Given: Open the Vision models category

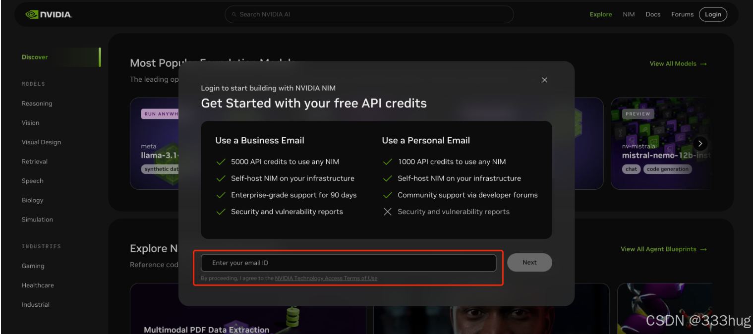Looking at the screenshot, I should [30, 123].
